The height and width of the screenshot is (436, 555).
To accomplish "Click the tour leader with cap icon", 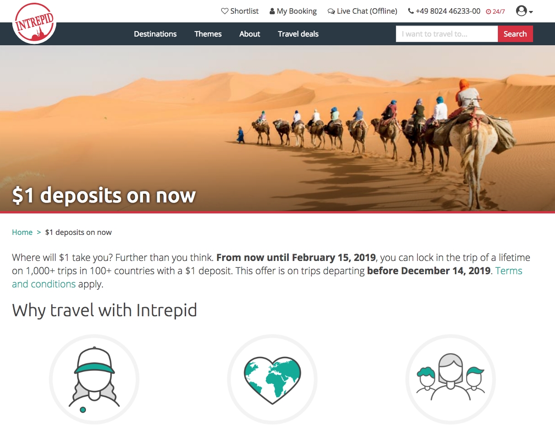I will click(x=94, y=379).
